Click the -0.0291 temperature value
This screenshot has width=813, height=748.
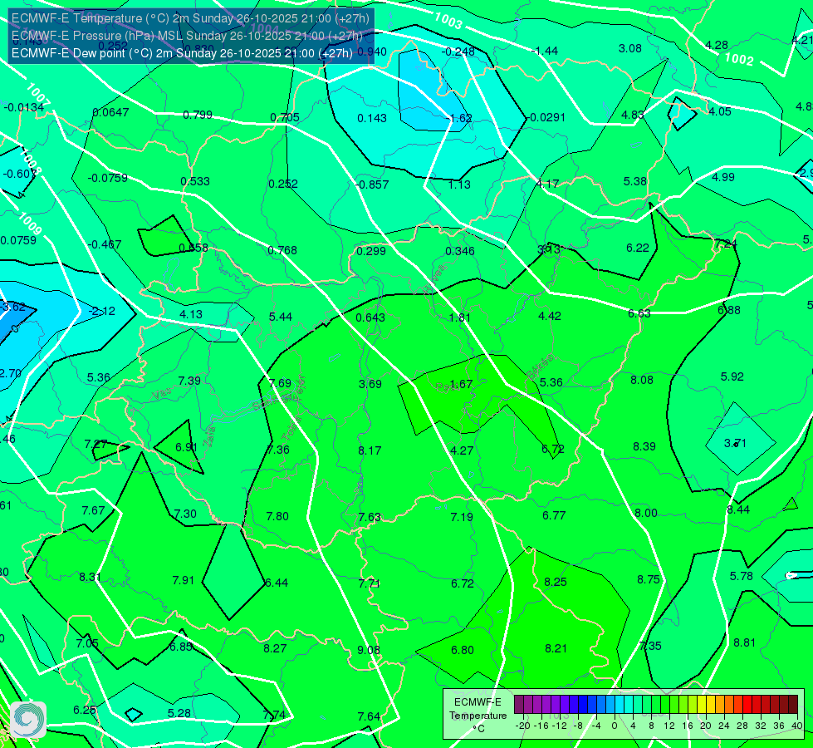[x=546, y=117]
